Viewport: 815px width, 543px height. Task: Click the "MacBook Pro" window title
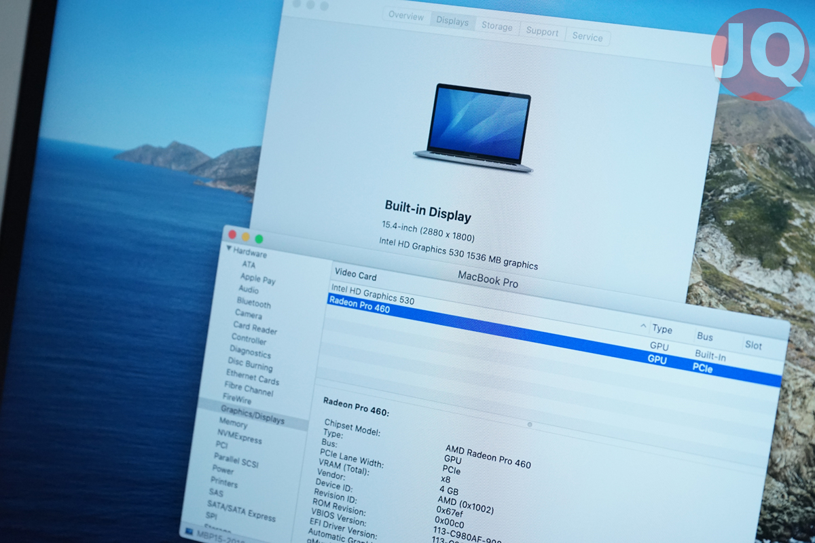click(488, 278)
